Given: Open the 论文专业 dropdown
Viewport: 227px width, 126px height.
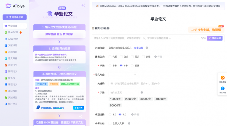Looking at the screenshot, I should (123, 74).
